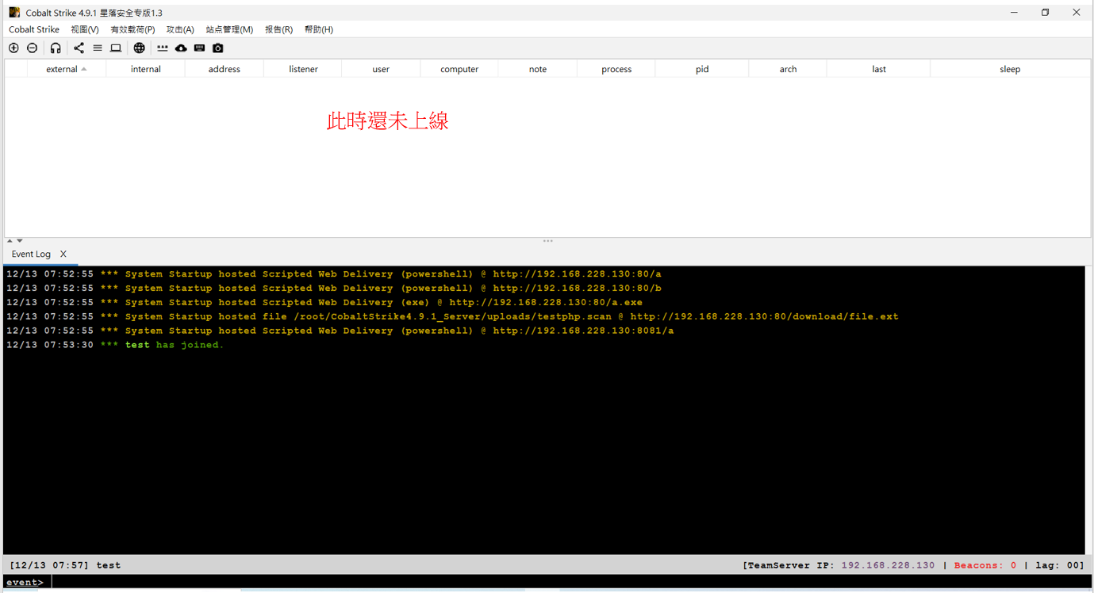Click the log URL ending in download/file.ext

coord(764,316)
